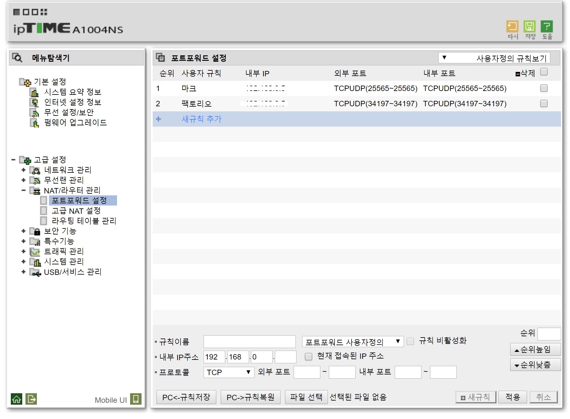Expand the 무선랜 관리 node
The width and height of the screenshot is (570, 419).
23,180
